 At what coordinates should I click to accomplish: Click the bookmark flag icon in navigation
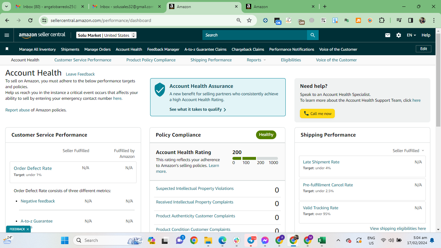pyautogui.click(x=7, y=49)
